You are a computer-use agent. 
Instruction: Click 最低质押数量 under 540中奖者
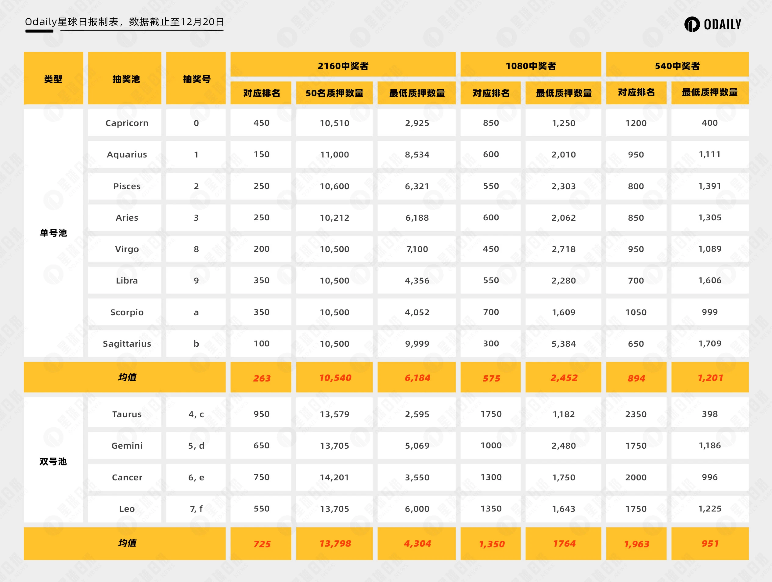click(717, 93)
